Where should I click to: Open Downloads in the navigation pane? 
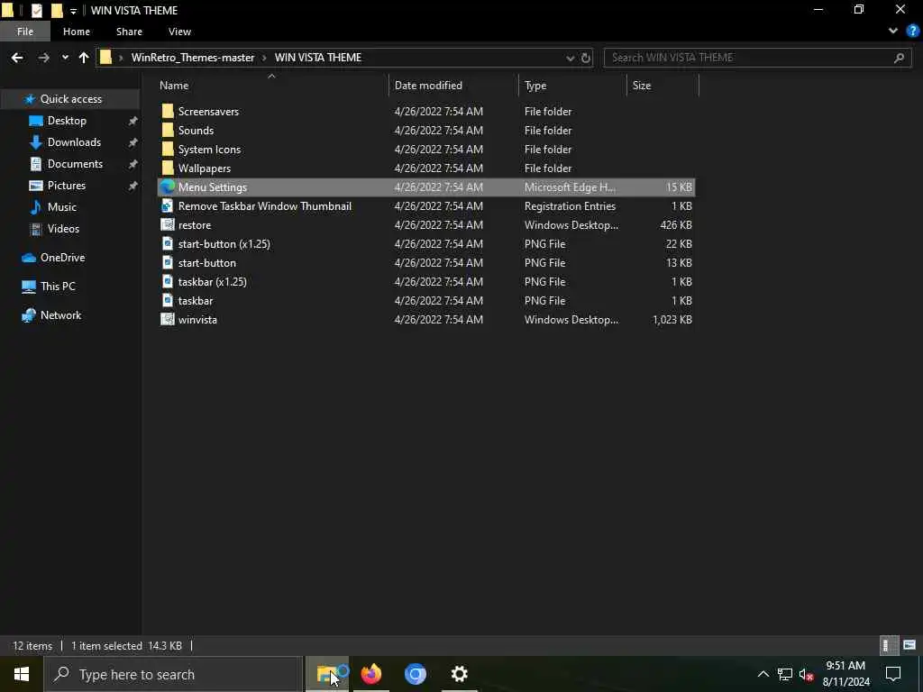[x=74, y=142]
